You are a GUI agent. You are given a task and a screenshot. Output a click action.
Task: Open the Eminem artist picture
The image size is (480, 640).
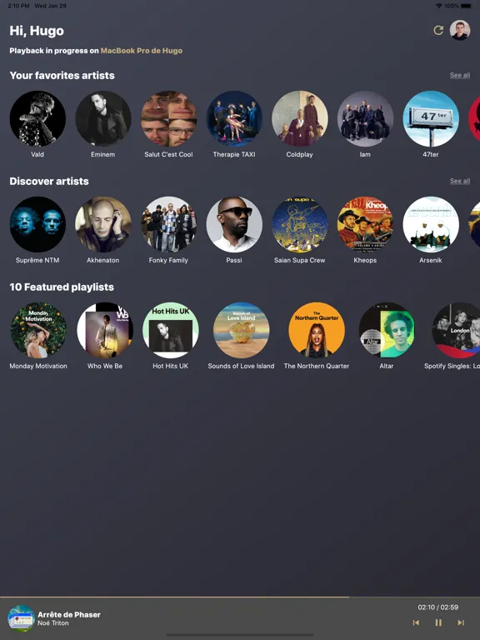(x=103, y=118)
